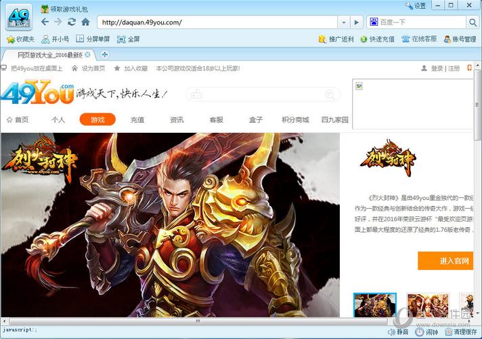Expand the address bar URL history dropdown
The width and height of the screenshot is (482, 339).
click(x=344, y=22)
